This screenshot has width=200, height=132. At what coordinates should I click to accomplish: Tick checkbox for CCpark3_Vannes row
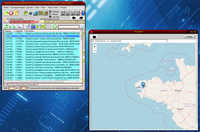(5, 39)
